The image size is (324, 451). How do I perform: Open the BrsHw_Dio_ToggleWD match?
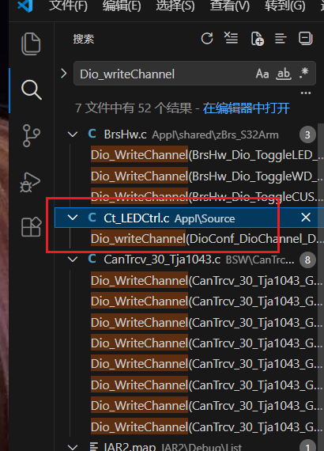tap(207, 176)
